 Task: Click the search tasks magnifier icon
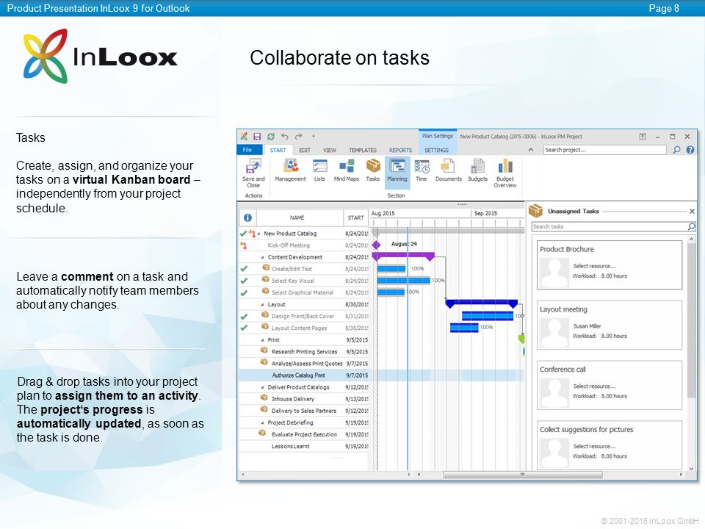click(x=691, y=226)
